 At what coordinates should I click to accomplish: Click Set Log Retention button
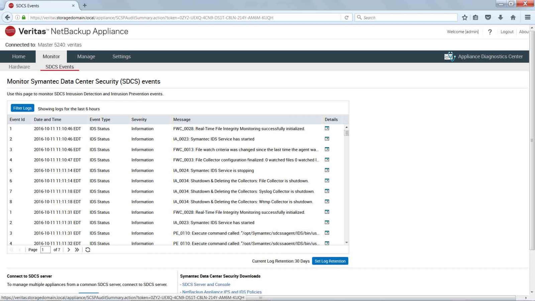[330, 261]
